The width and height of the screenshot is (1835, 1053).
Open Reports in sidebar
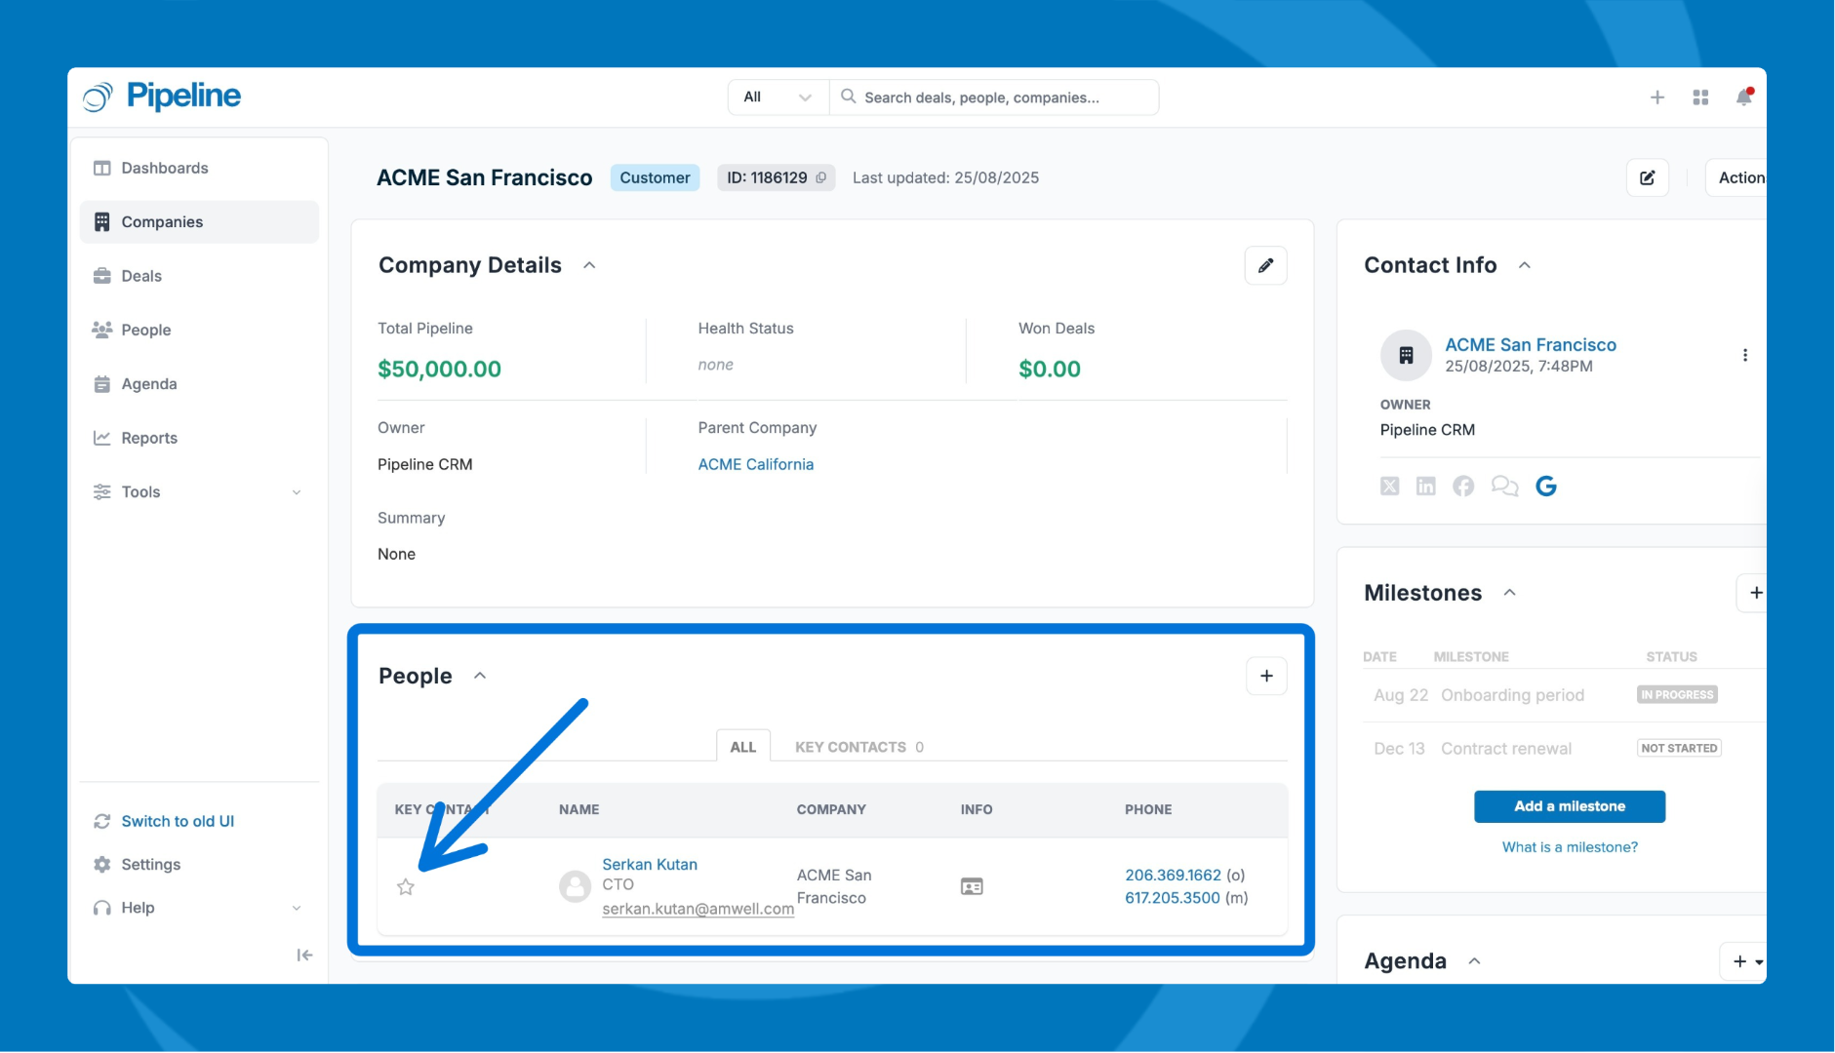tap(199, 438)
